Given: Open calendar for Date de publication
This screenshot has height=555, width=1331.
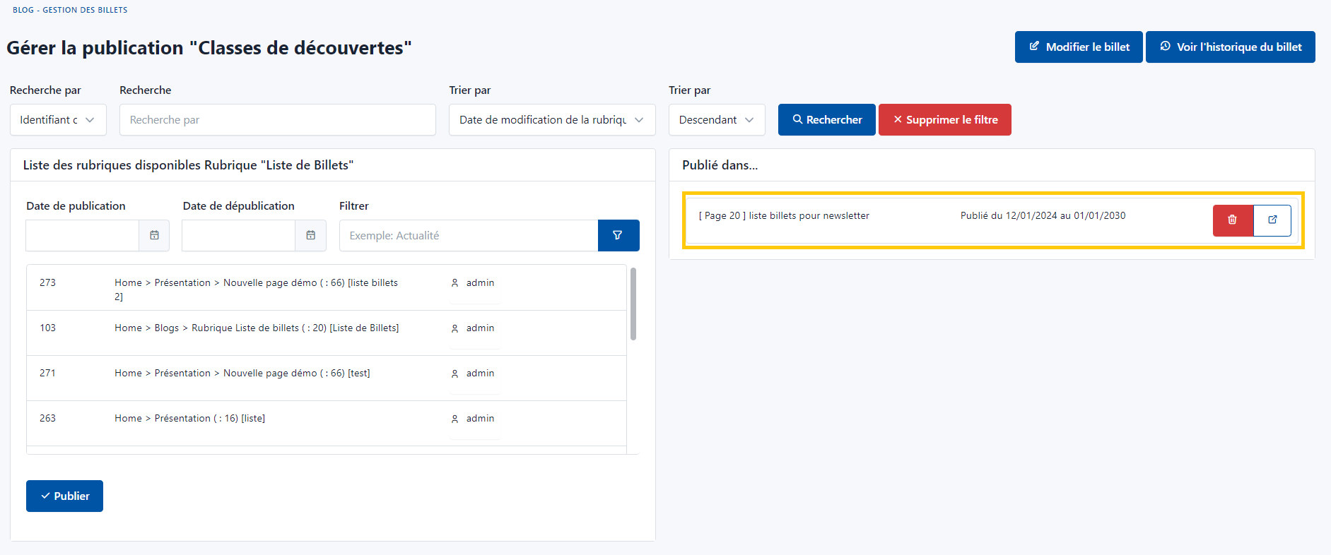Looking at the screenshot, I should click(154, 236).
